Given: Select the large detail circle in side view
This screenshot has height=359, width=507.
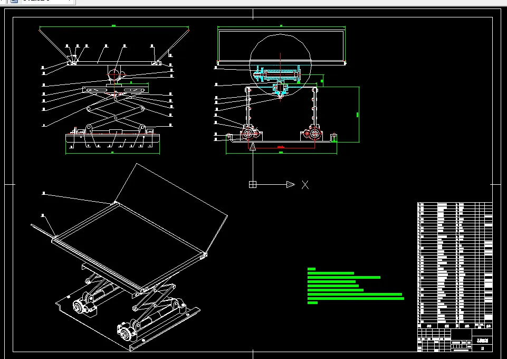Looking at the screenshot, I should (280, 65).
